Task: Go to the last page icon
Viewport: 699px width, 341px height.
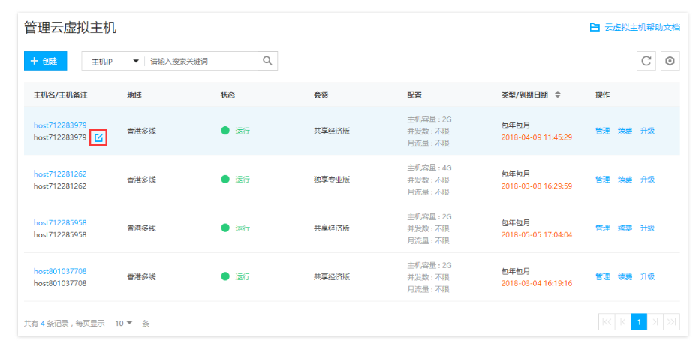Action: [x=672, y=322]
